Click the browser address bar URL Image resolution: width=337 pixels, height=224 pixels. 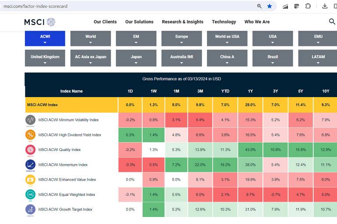[x=36, y=6]
